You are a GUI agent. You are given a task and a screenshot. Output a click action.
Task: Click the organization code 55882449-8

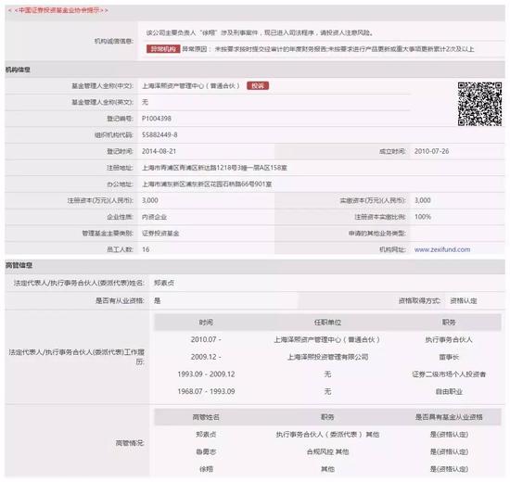pos(159,134)
